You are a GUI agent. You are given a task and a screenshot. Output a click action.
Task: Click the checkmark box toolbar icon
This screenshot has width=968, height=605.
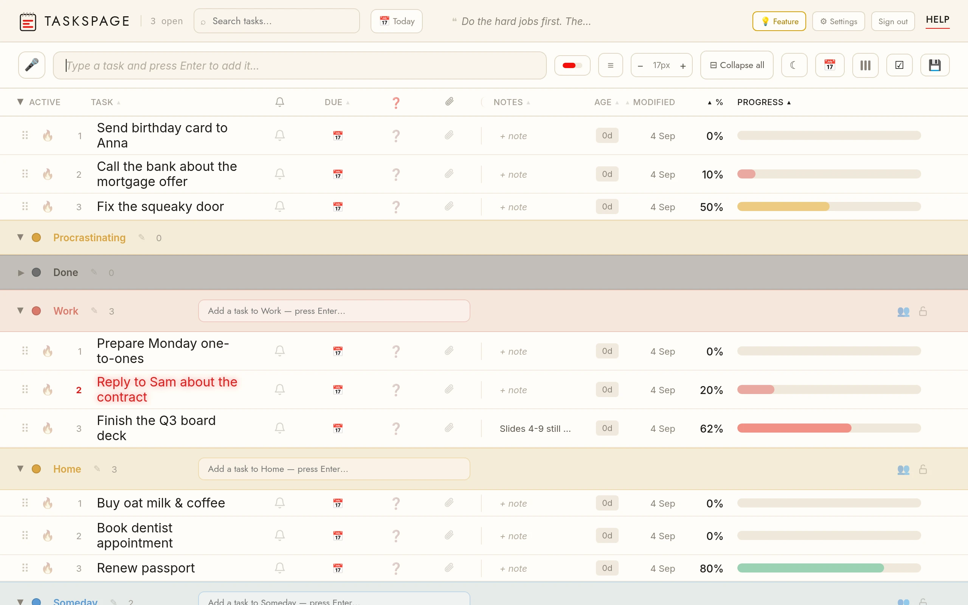[x=899, y=65]
